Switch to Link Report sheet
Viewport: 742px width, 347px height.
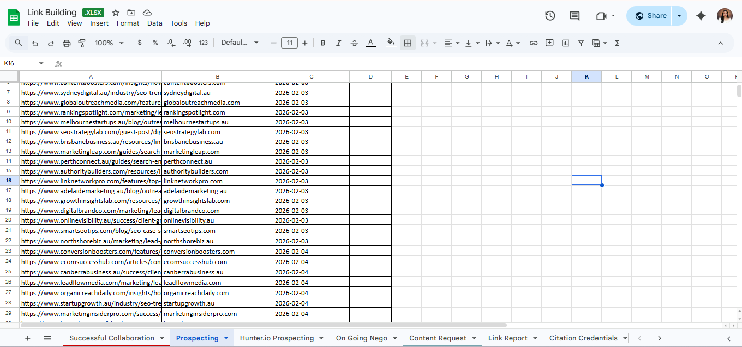[508, 338]
